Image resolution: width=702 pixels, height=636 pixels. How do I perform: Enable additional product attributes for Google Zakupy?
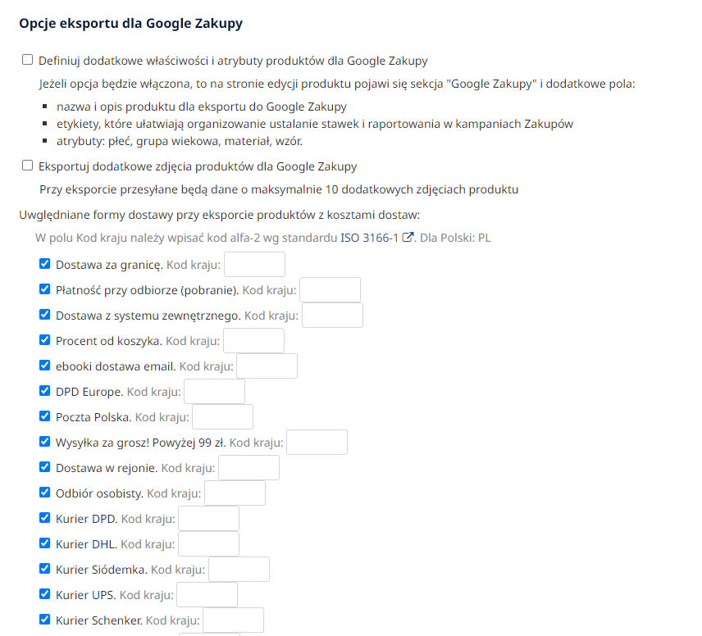[x=28, y=60]
